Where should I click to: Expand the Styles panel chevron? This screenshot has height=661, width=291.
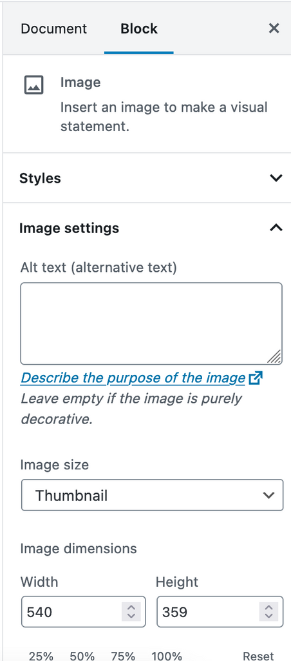pyautogui.click(x=276, y=178)
